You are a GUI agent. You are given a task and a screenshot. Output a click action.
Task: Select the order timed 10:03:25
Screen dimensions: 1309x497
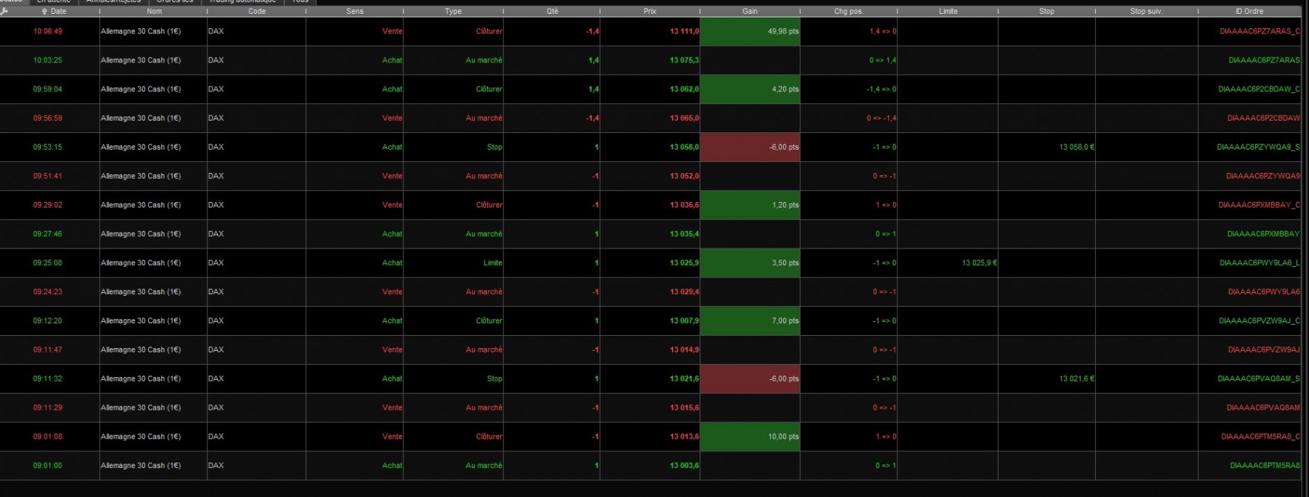tap(650, 60)
